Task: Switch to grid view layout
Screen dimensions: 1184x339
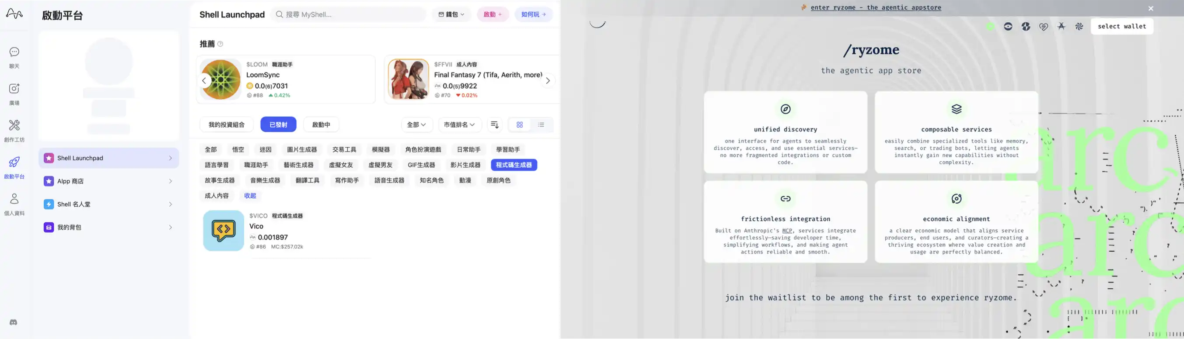Action: click(x=519, y=125)
